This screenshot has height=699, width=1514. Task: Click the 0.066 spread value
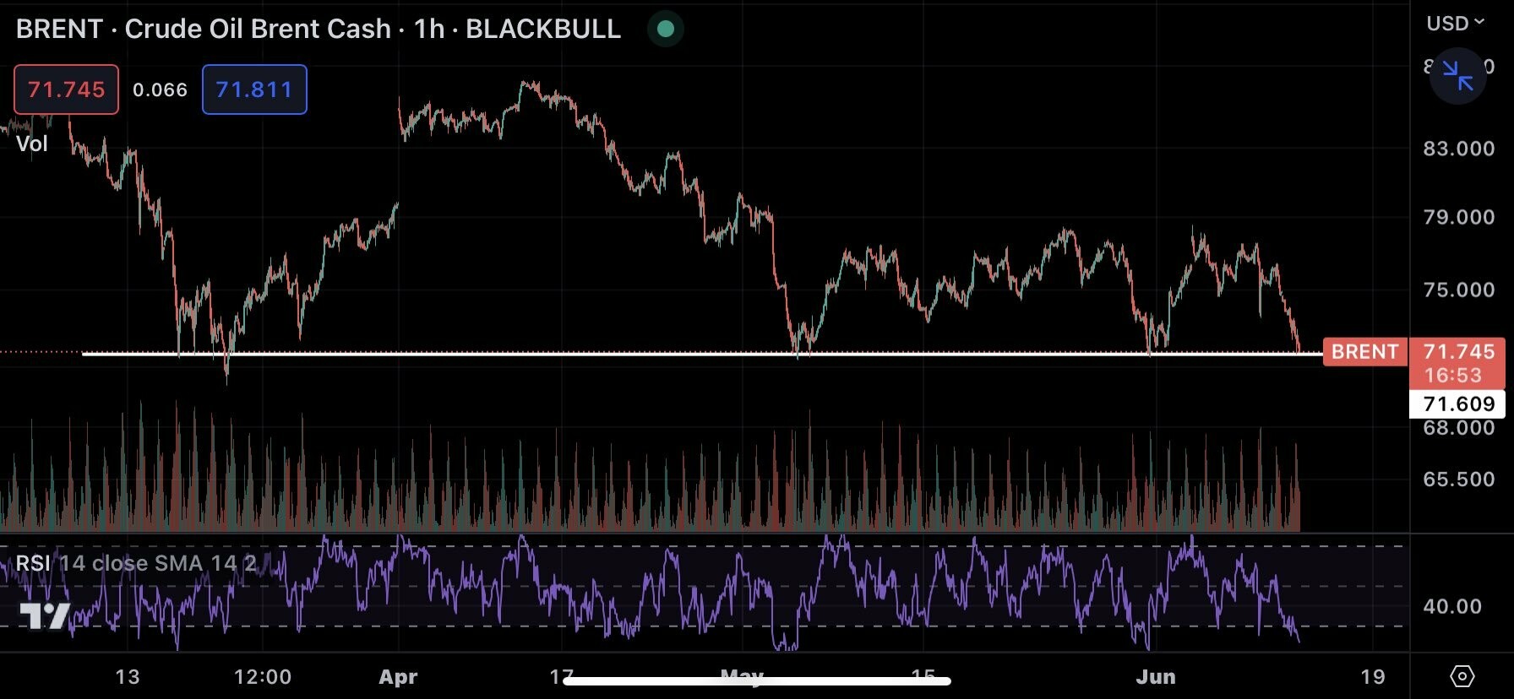click(160, 90)
